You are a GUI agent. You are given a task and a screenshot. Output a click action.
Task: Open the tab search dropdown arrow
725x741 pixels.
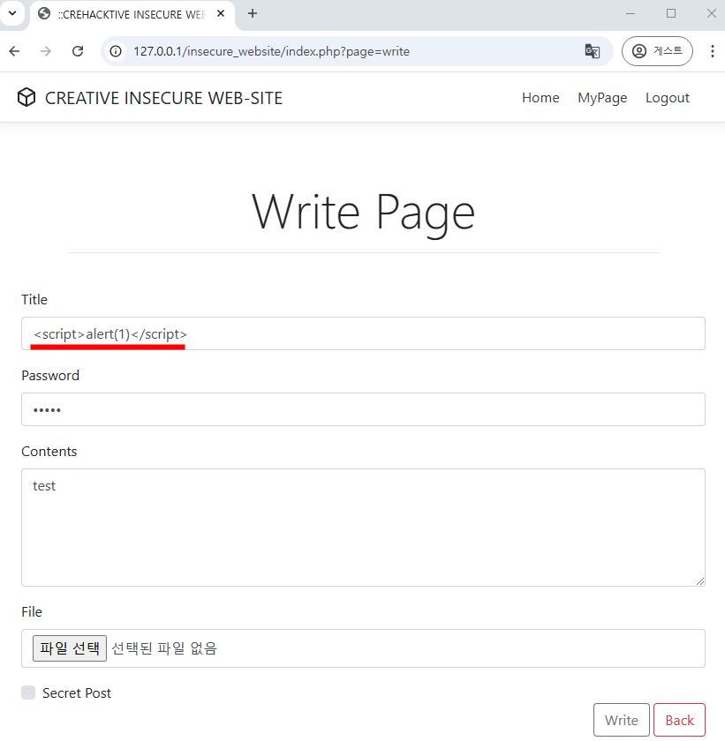[x=12, y=13]
